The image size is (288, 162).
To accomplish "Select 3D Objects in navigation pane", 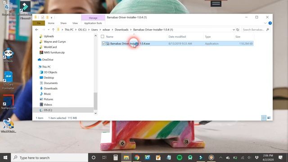I will 50,72.
